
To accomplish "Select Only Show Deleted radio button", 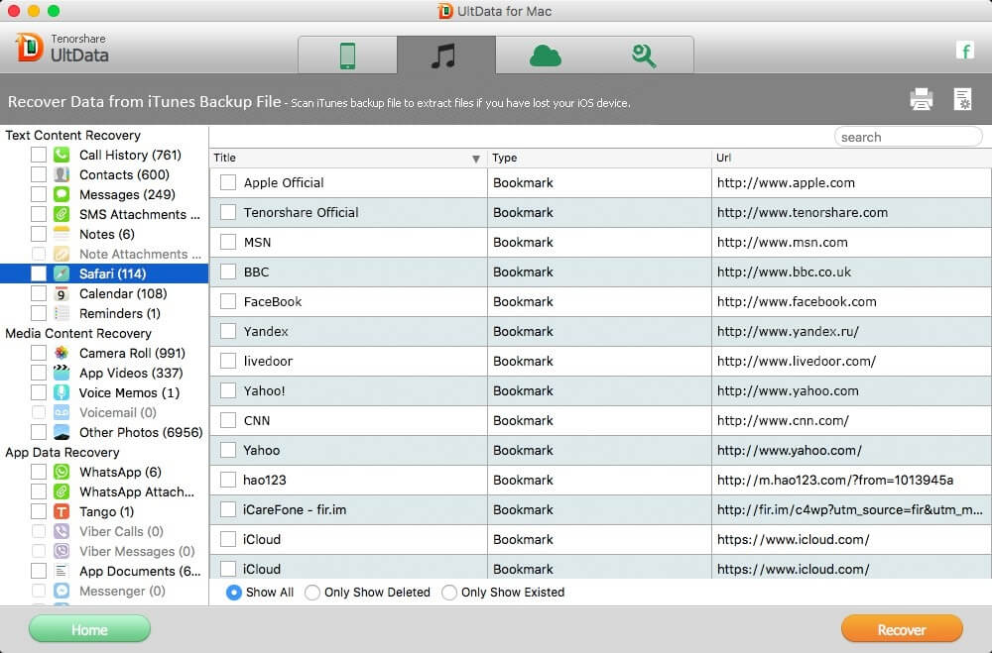I will click(311, 593).
